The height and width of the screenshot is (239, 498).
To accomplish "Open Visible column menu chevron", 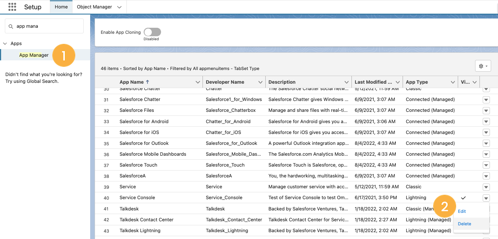I will 475,82.
